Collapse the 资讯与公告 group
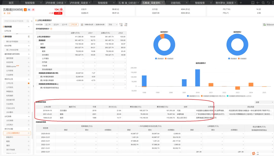274x156 pixels. (x=29, y=79)
